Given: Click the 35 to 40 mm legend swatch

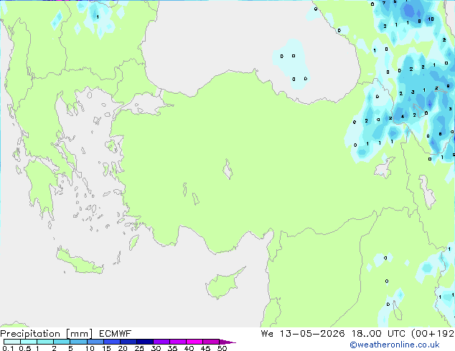Looking at the screenshot, I should (177, 342).
